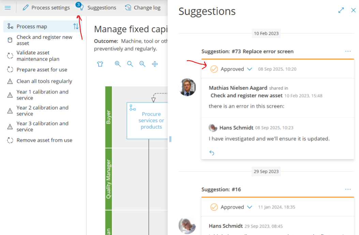Open the three-dot menu for suggestion #73
The height and width of the screenshot is (235, 359).
pyautogui.click(x=348, y=51)
